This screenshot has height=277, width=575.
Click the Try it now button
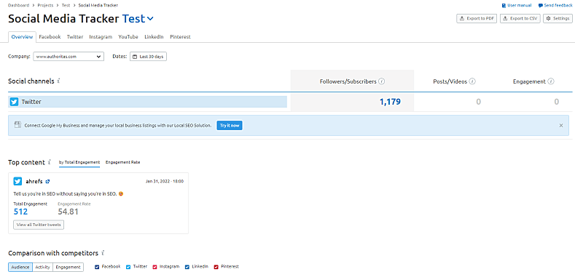coord(229,126)
